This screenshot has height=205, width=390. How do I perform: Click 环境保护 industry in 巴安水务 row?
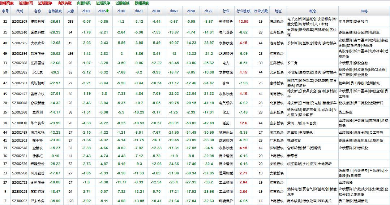[x=226, y=201]
